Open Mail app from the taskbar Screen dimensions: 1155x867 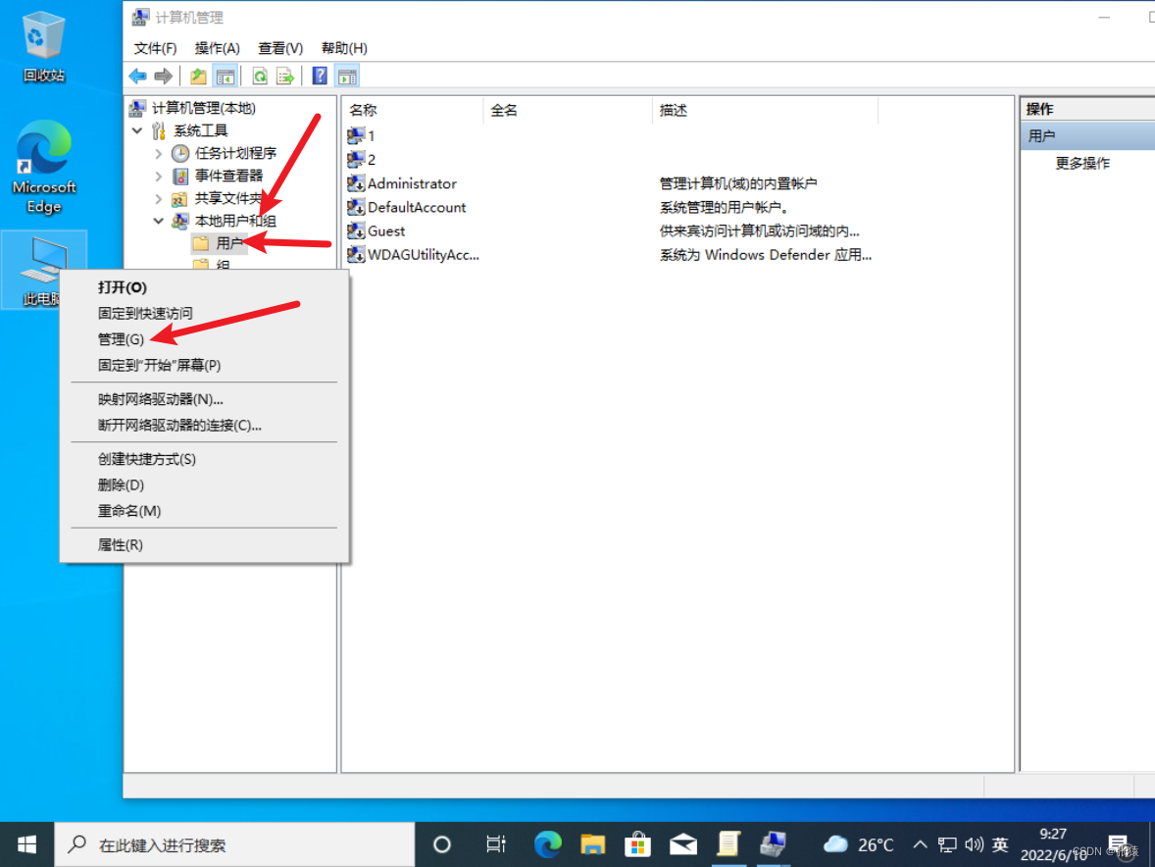tap(682, 844)
